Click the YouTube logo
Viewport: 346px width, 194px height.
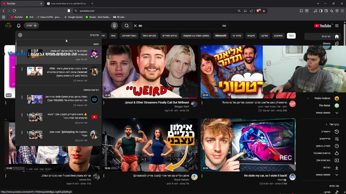click(x=322, y=26)
